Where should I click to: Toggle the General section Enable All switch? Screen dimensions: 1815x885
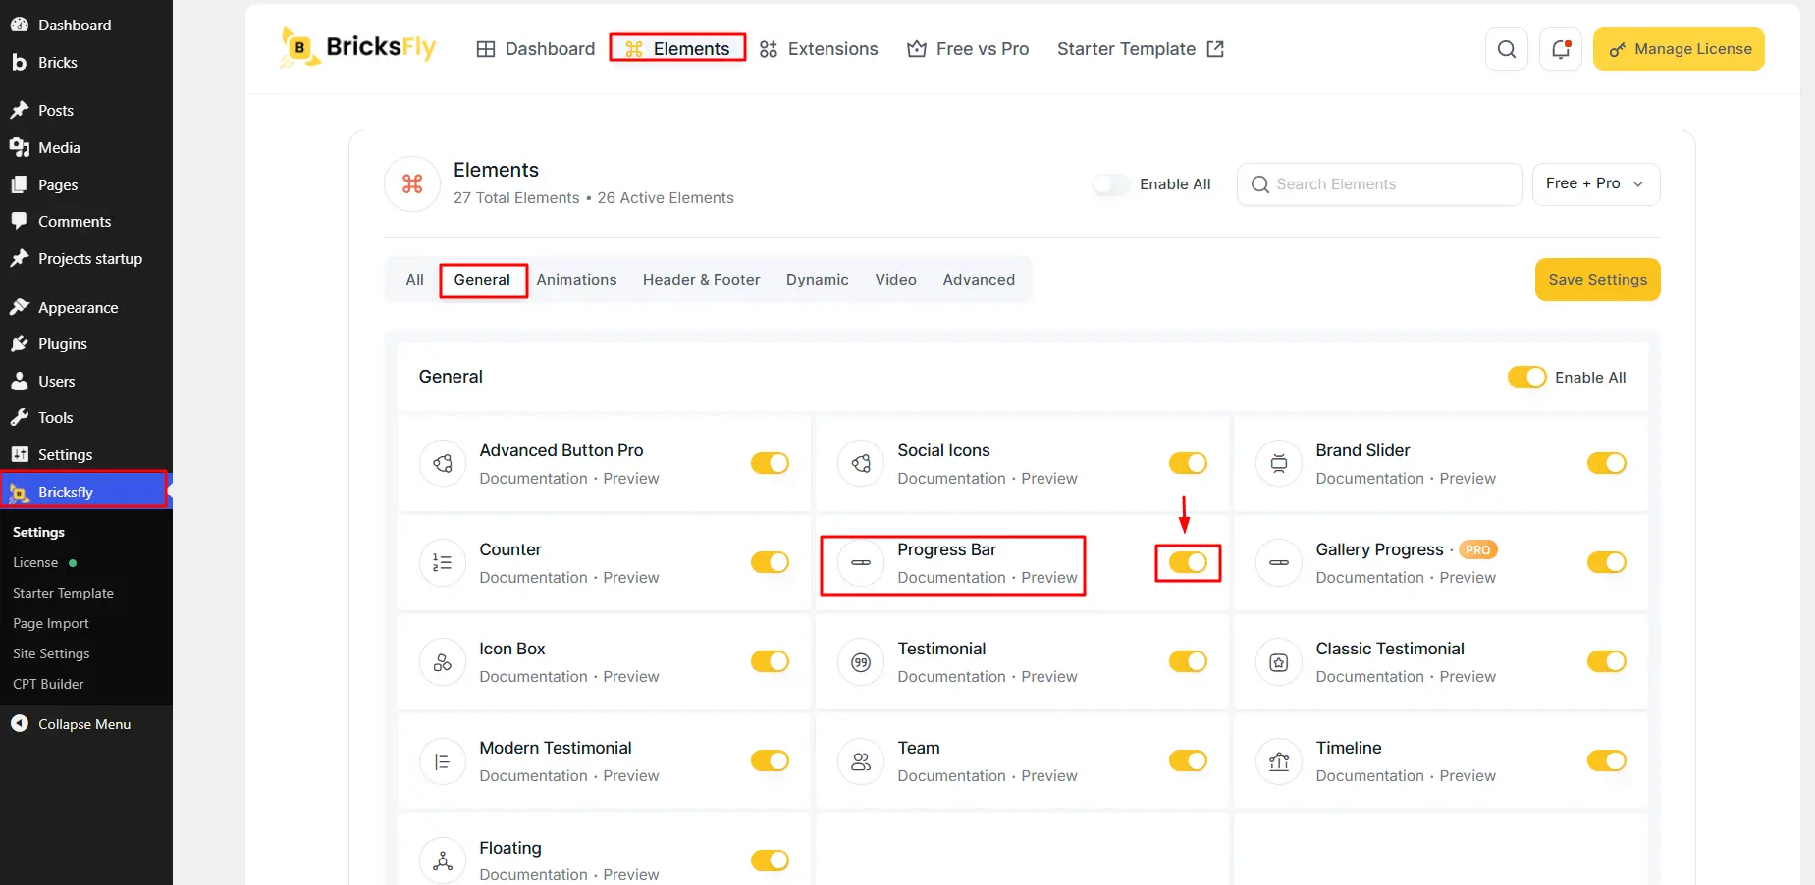coord(1527,377)
